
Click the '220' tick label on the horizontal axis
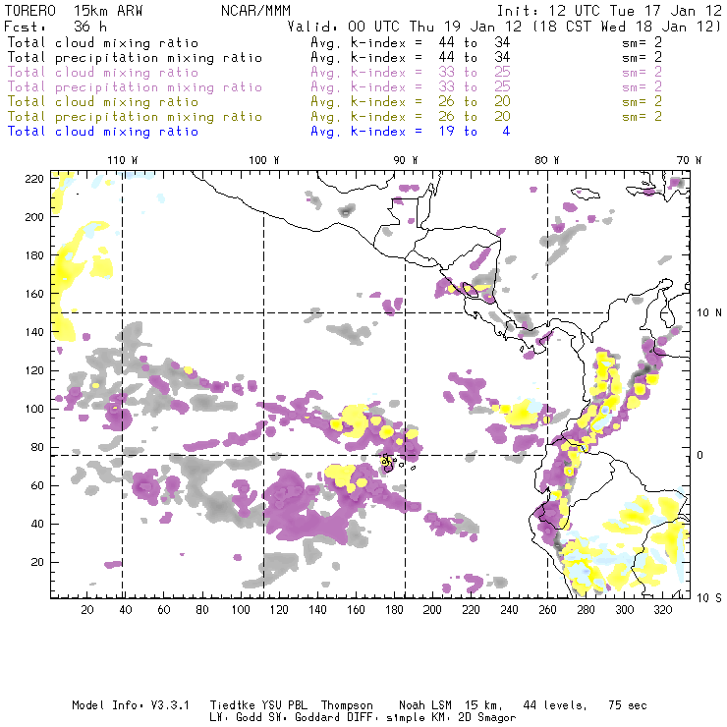(471, 610)
